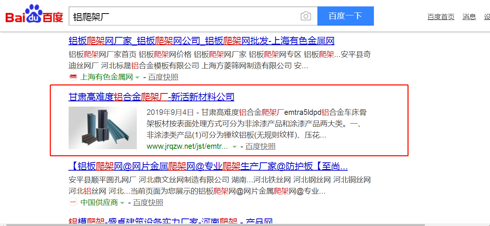Click the camera icon for image search
The width and height of the screenshot is (490, 226).
click(306, 15)
